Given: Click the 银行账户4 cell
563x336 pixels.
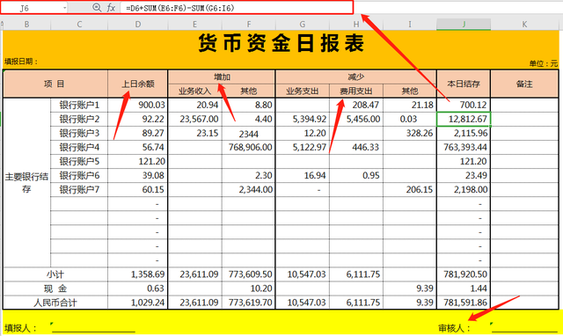Looking at the screenshot, I should (x=79, y=147).
